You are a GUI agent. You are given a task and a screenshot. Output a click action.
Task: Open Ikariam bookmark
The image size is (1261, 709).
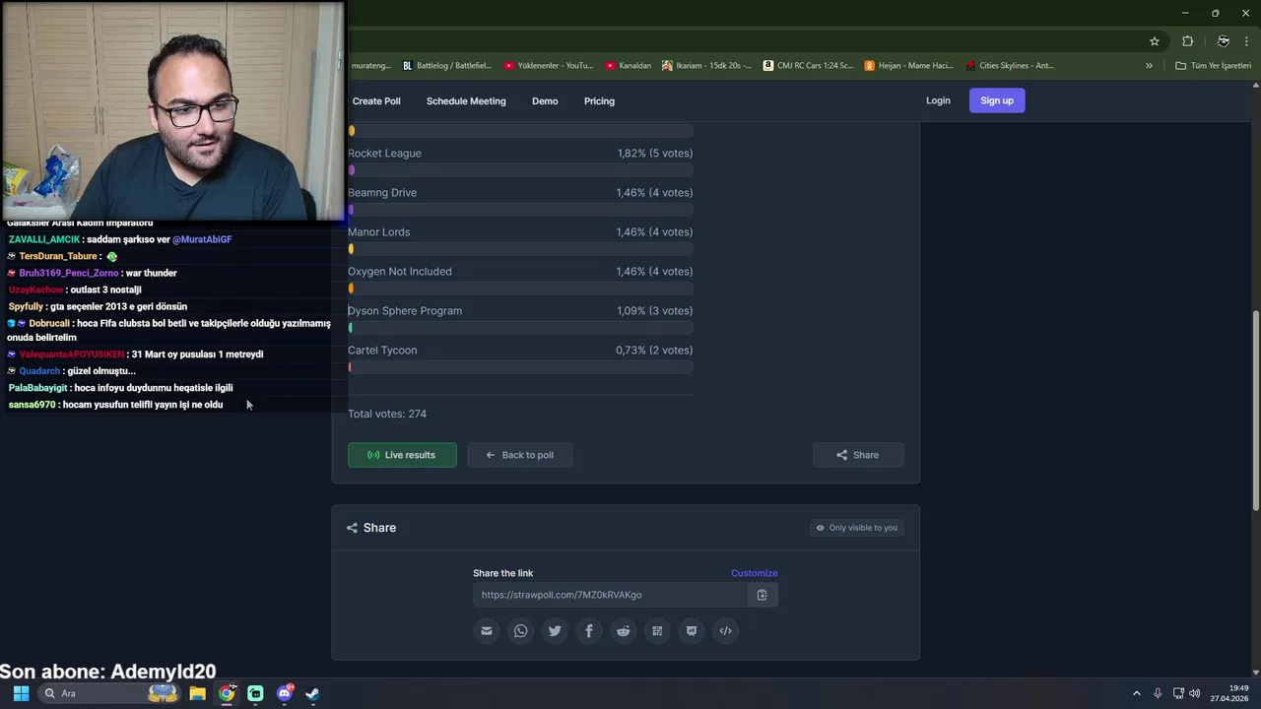(706, 66)
